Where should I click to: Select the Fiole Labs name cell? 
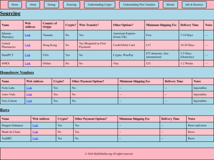pyautogui.click(x=12, y=88)
